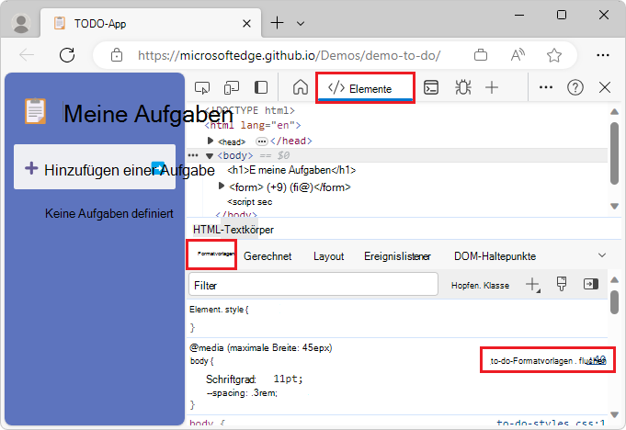
Task: Select the script element in DOM tree
Action: click(x=250, y=202)
